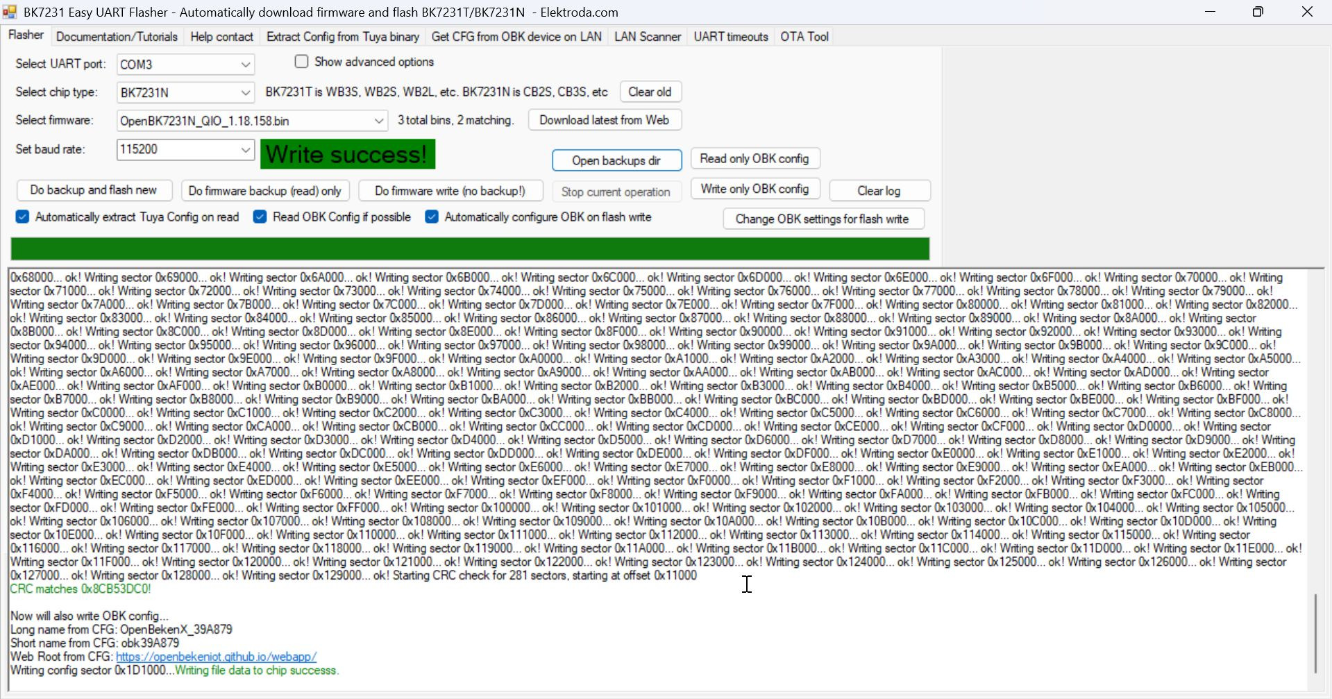The width and height of the screenshot is (1332, 699).
Task: Click the green flash progress bar
Action: [x=470, y=249]
